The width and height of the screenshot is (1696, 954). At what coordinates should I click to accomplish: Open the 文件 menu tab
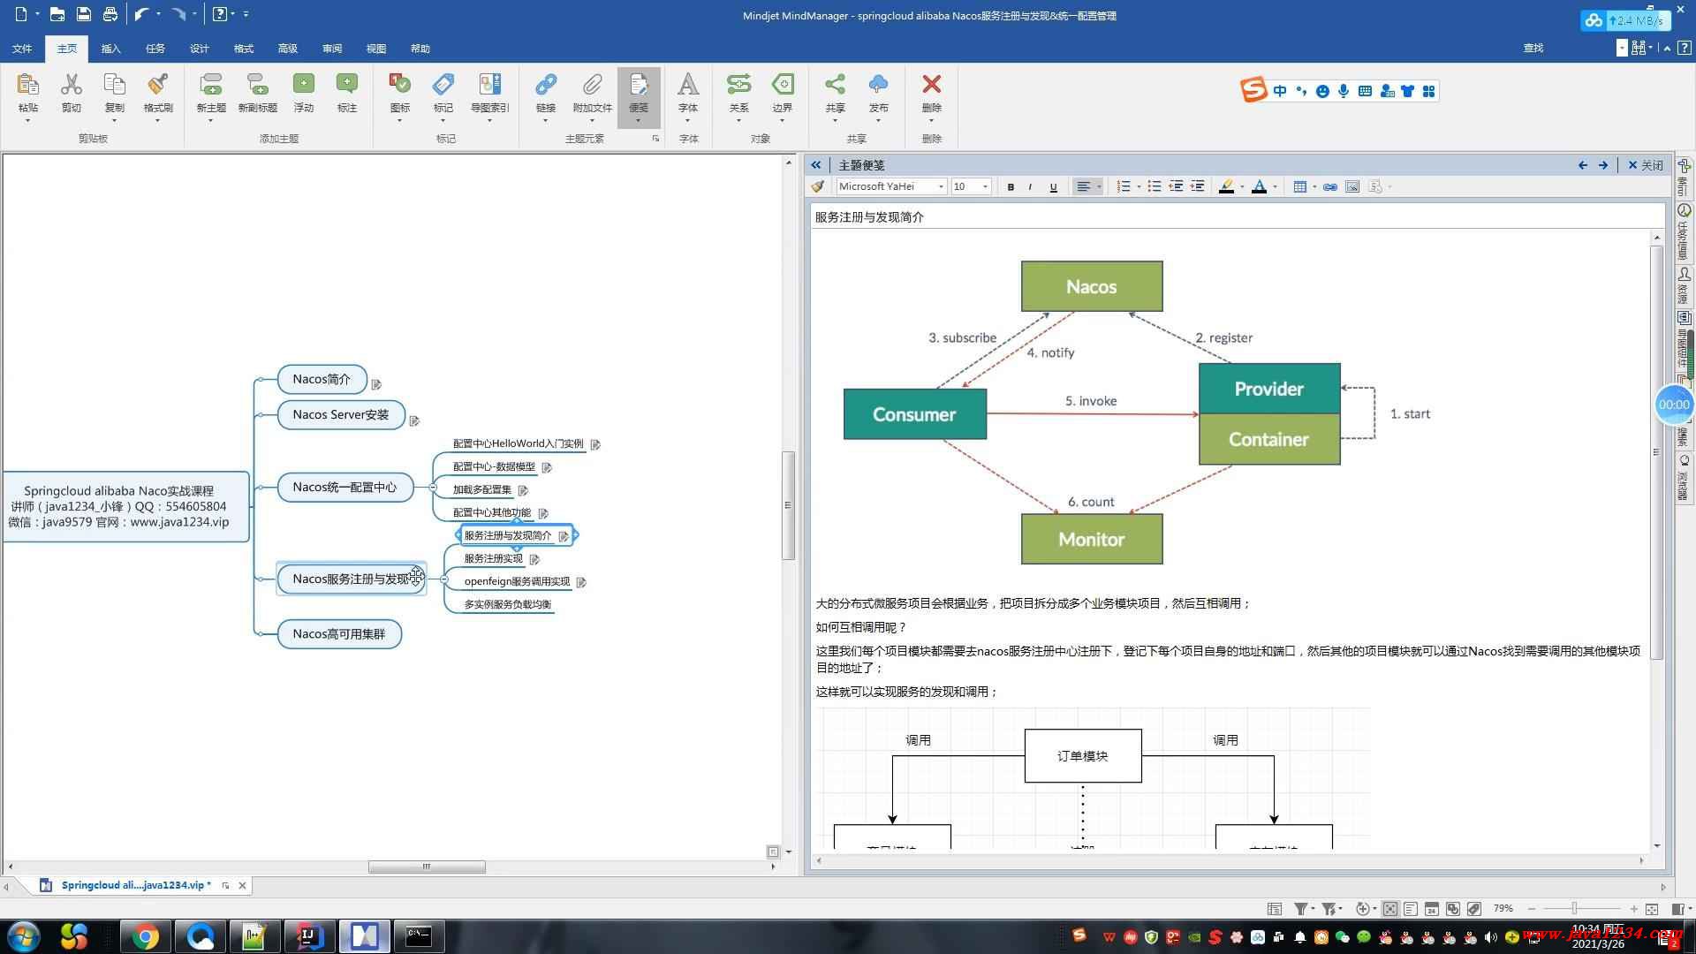22,49
